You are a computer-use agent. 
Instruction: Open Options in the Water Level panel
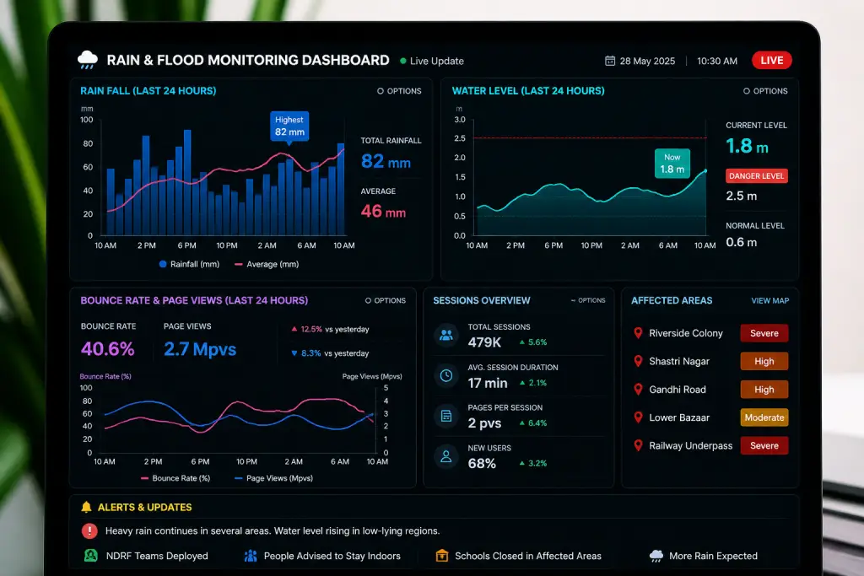(765, 91)
